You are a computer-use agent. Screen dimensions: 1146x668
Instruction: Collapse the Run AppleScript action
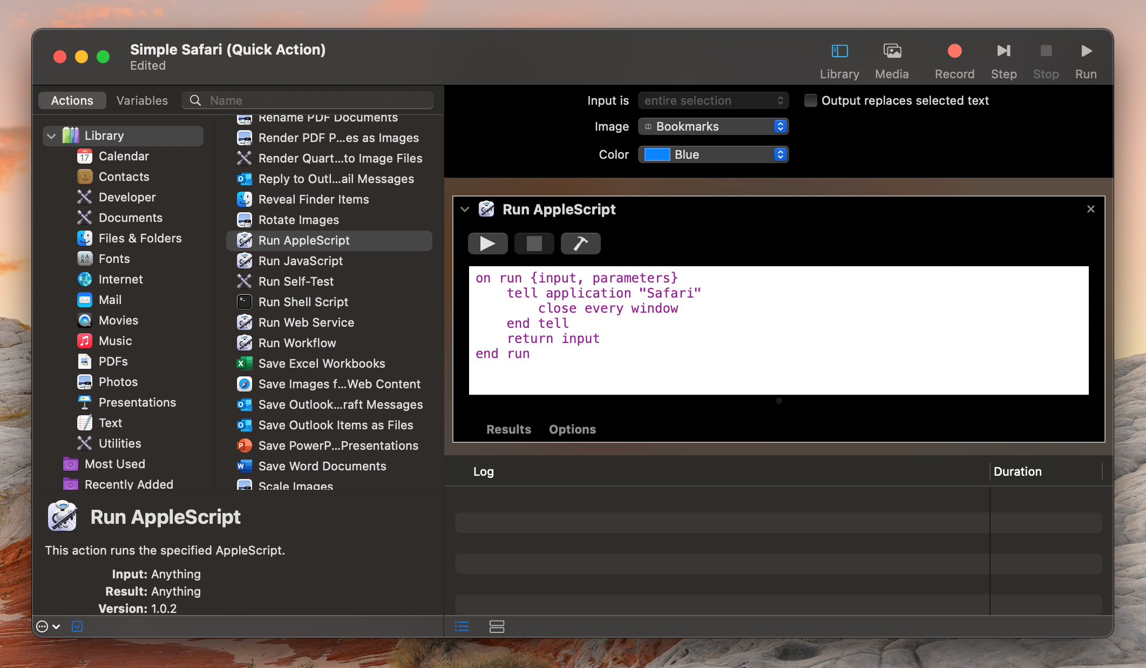click(x=465, y=210)
